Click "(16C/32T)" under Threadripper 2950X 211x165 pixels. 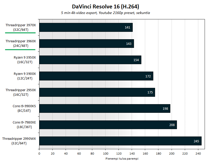tap(21, 94)
